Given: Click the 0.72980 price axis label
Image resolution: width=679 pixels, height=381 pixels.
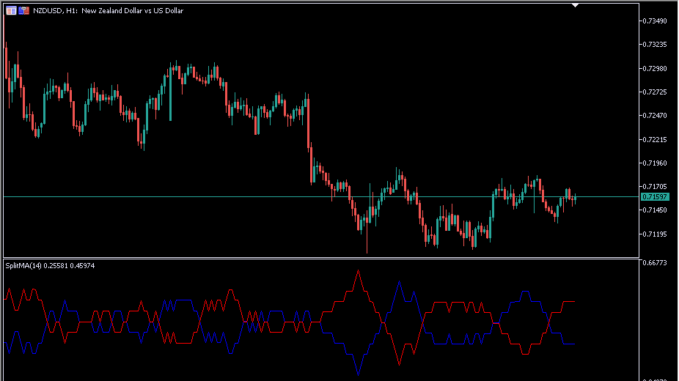Looking at the screenshot, I should coord(654,68).
